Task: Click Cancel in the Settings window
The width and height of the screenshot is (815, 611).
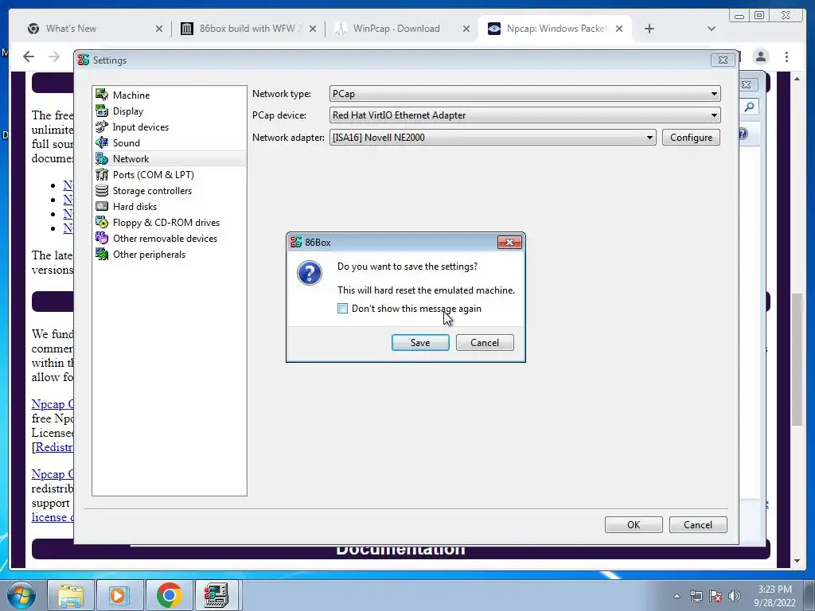Action: [x=697, y=525]
